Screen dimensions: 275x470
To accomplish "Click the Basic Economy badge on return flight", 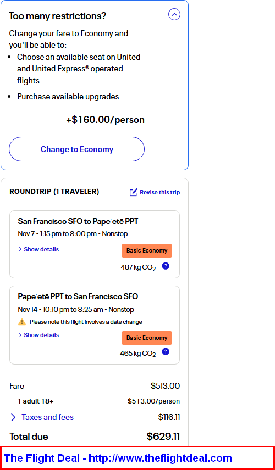I will 147,338.
